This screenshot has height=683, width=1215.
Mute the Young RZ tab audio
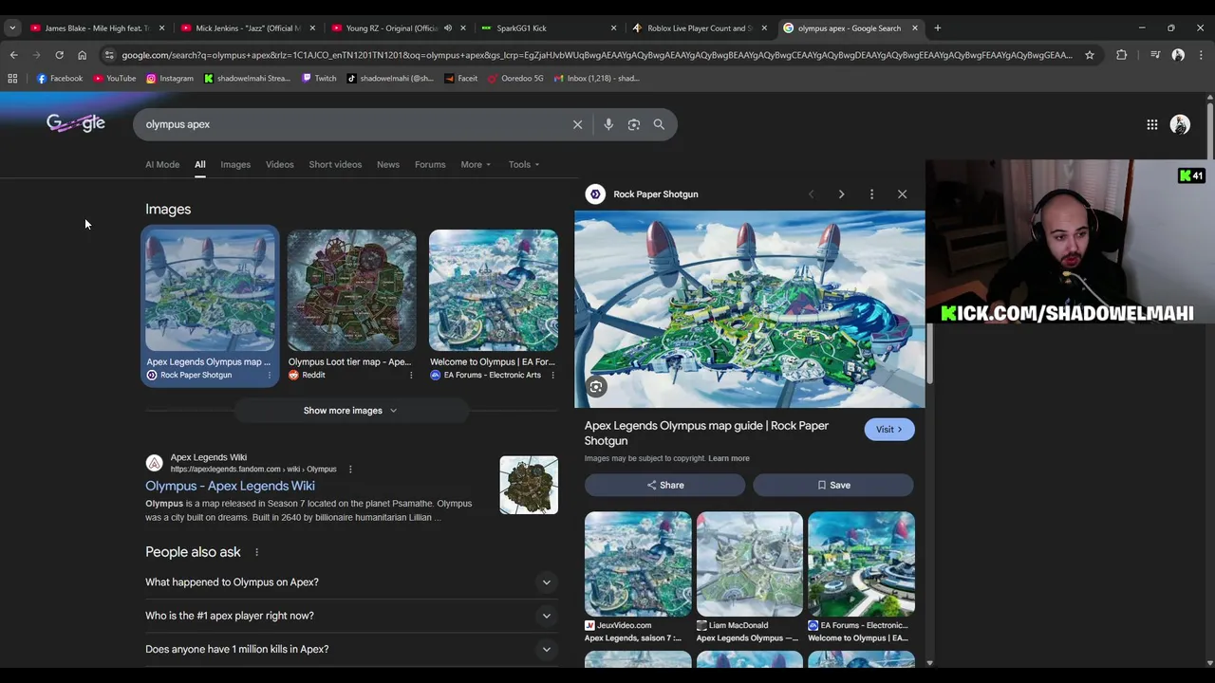pos(448,28)
